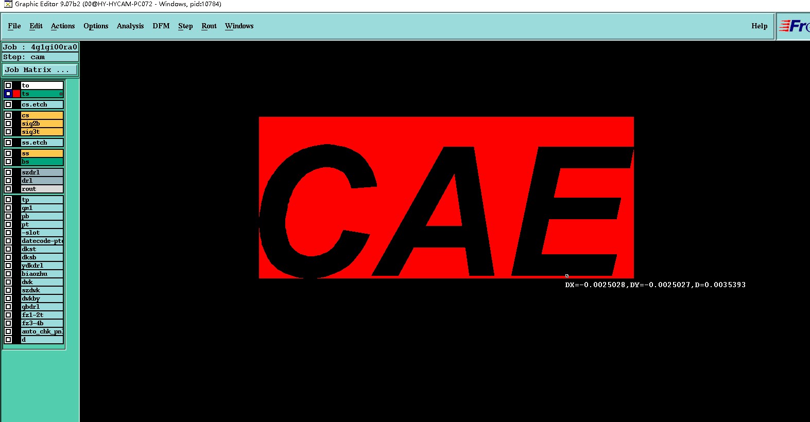Viewport: 810px width, 422px height.
Task: Select the 'd' layer name
Action: [x=42, y=340]
